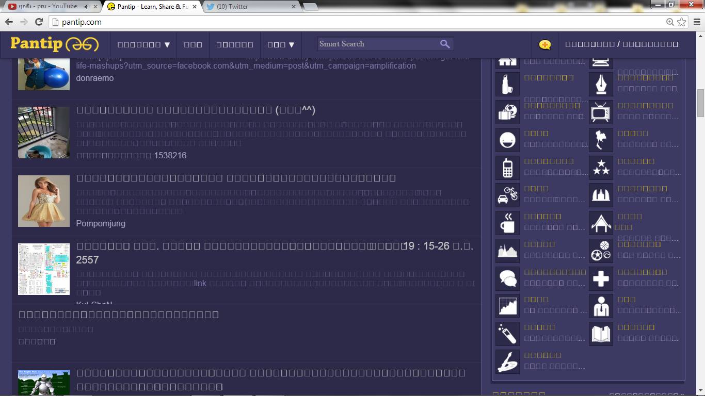
Task: Open the speech bubbles forum icon
Action: pyautogui.click(x=507, y=278)
